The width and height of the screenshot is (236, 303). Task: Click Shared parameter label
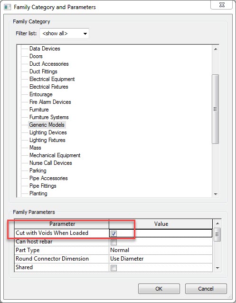click(24, 267)
